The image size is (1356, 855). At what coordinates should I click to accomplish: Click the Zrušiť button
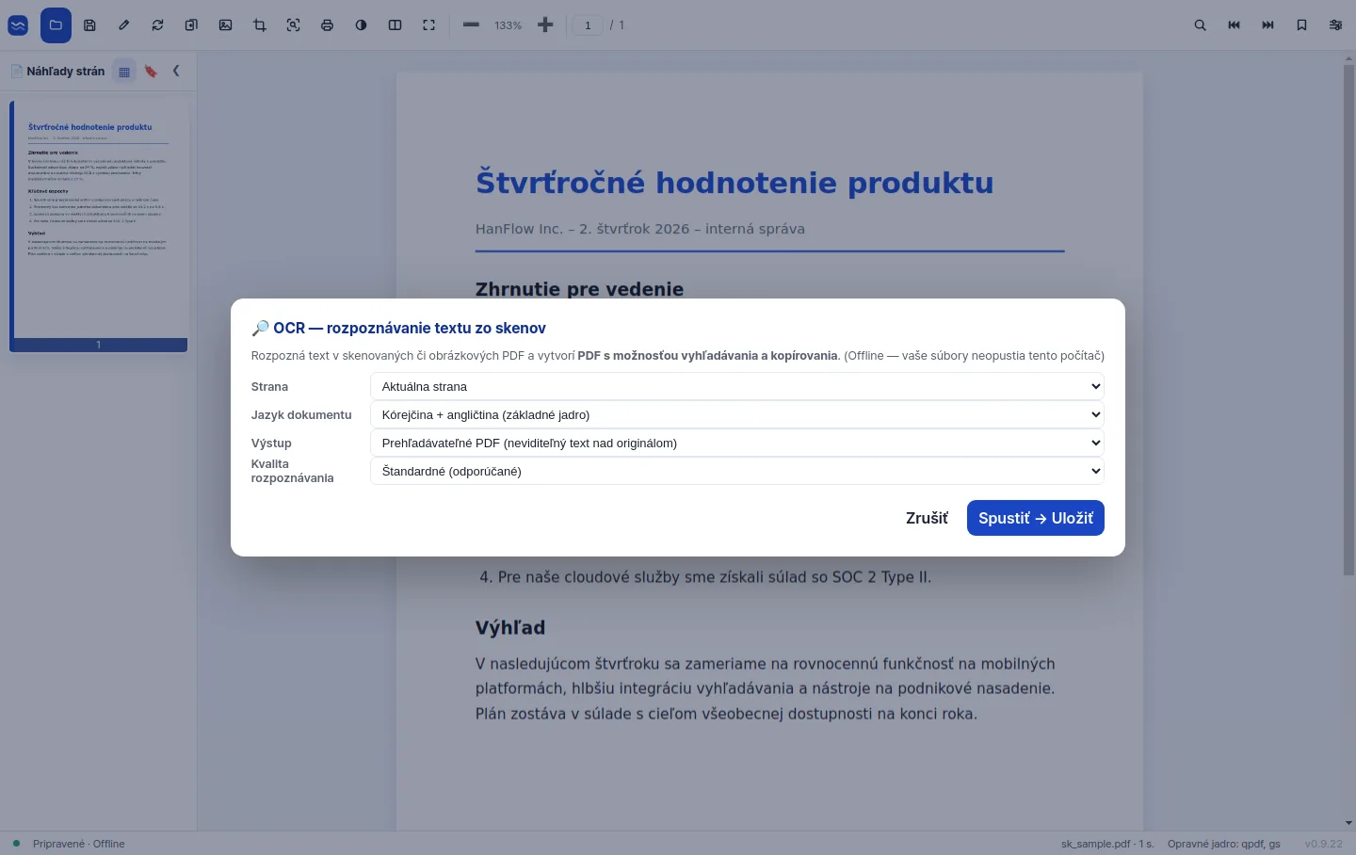coord(927,518)
